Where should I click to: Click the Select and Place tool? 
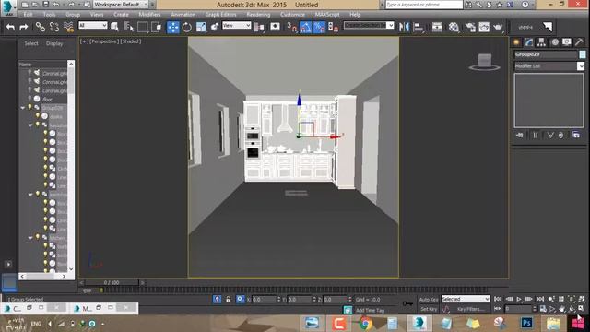215,27
